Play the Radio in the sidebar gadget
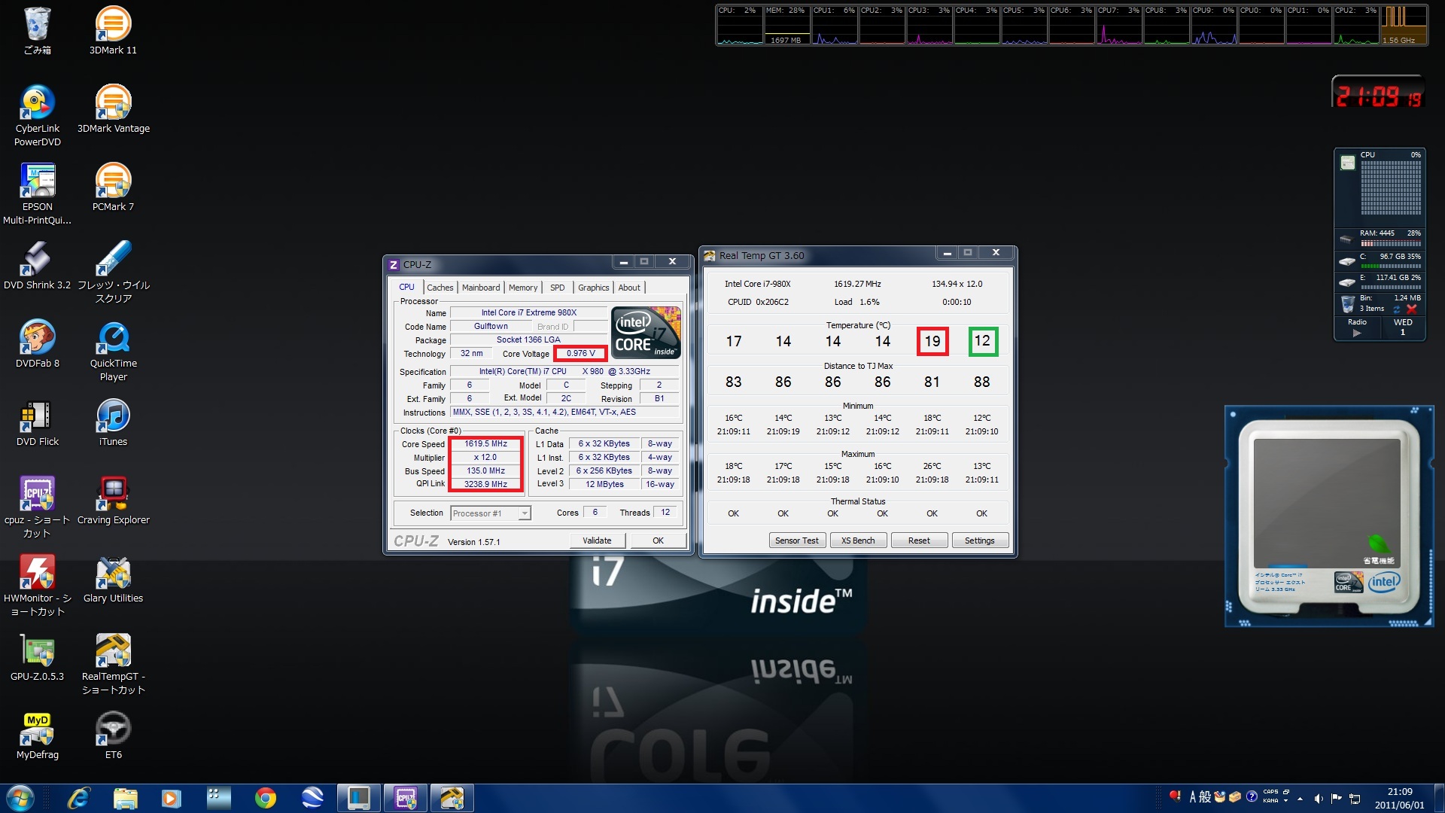Image resolution: width=1445 pixels, height=813 pixels. pos(1357,333)
